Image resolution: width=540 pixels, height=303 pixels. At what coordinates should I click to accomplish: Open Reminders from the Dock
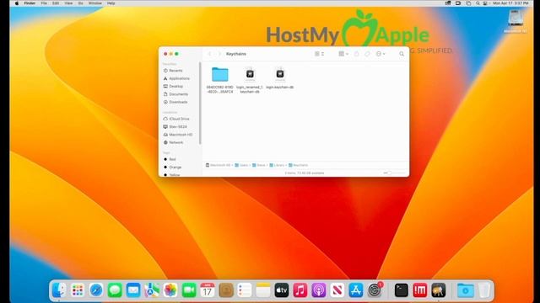[x=245, y=290]
